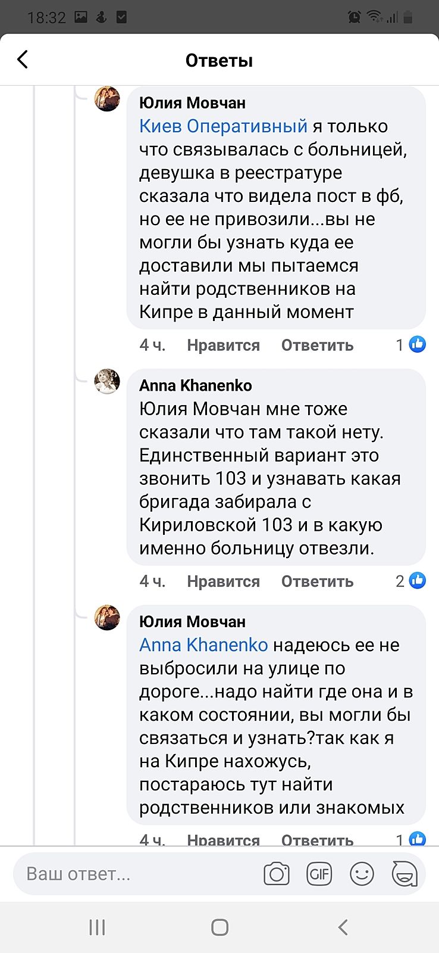The image size is (439, 953).
Task: Open the sticker picker icon
Action: [404, 874]
